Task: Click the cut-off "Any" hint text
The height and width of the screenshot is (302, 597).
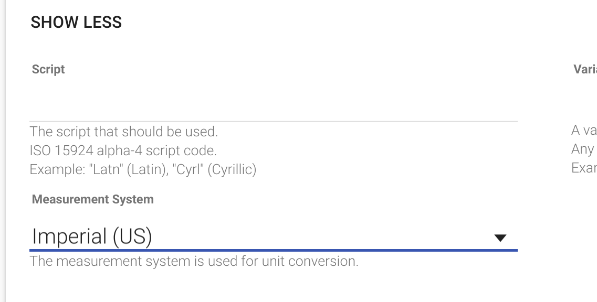Action: [582, 149]
